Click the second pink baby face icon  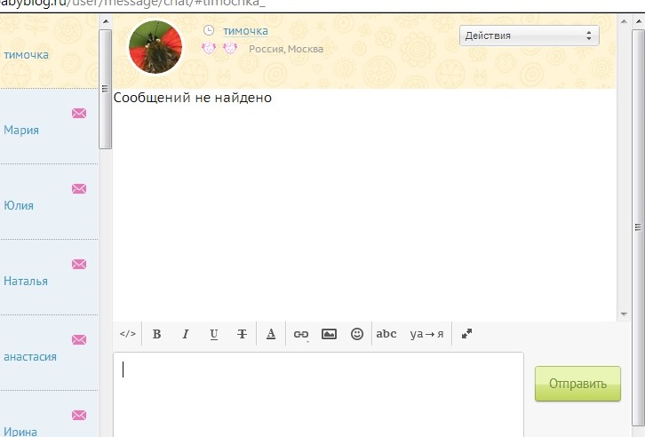[230, 49]
